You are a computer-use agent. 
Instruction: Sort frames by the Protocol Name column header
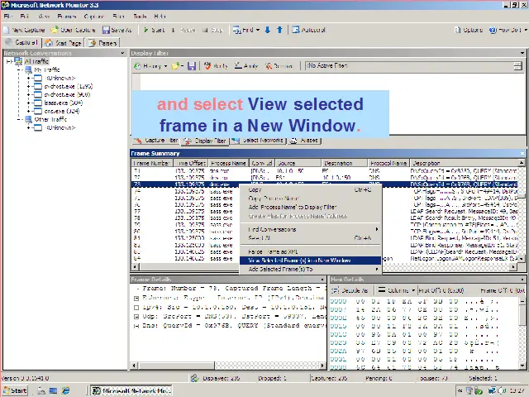[x=388, y=163]
